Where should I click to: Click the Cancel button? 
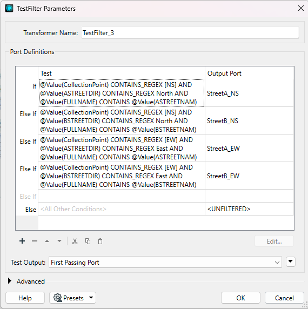point(284,298)
